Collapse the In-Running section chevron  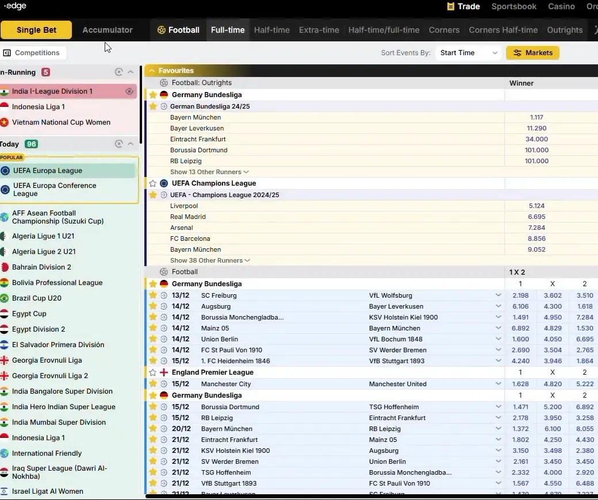131,72
